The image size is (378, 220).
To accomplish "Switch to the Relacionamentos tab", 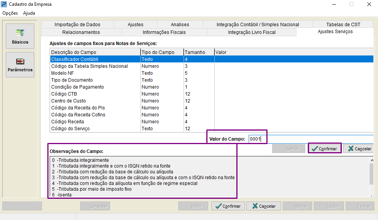I will click(81, 32).
